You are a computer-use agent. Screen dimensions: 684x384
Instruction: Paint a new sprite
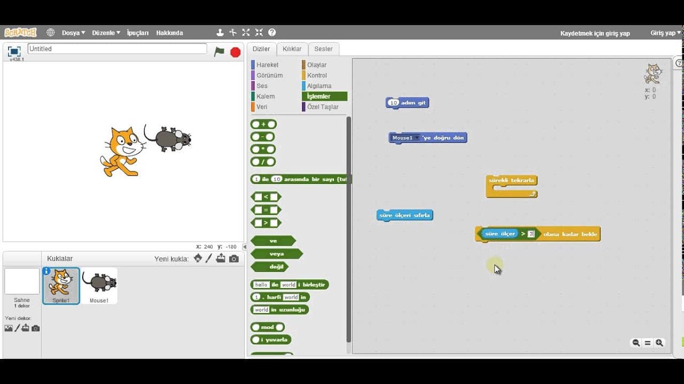[x=209, y=258]
